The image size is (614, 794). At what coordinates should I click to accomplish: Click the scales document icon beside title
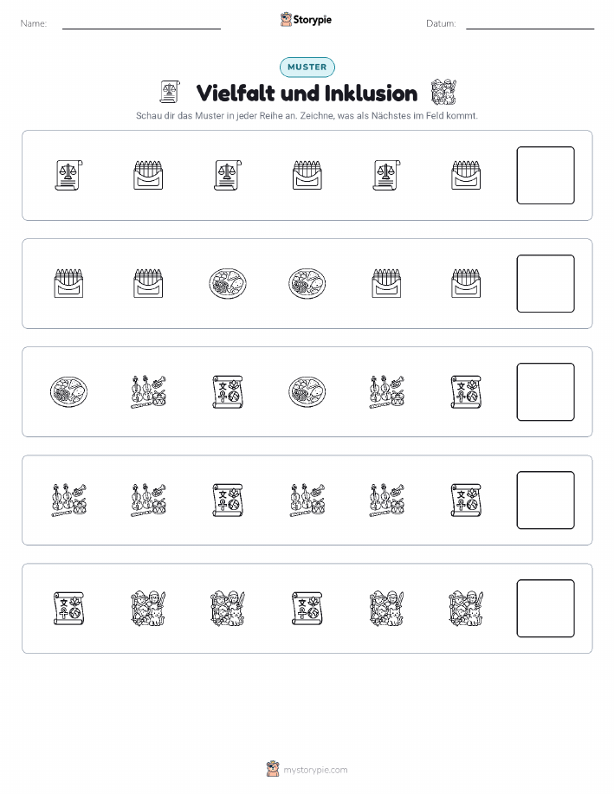(171, 92)
